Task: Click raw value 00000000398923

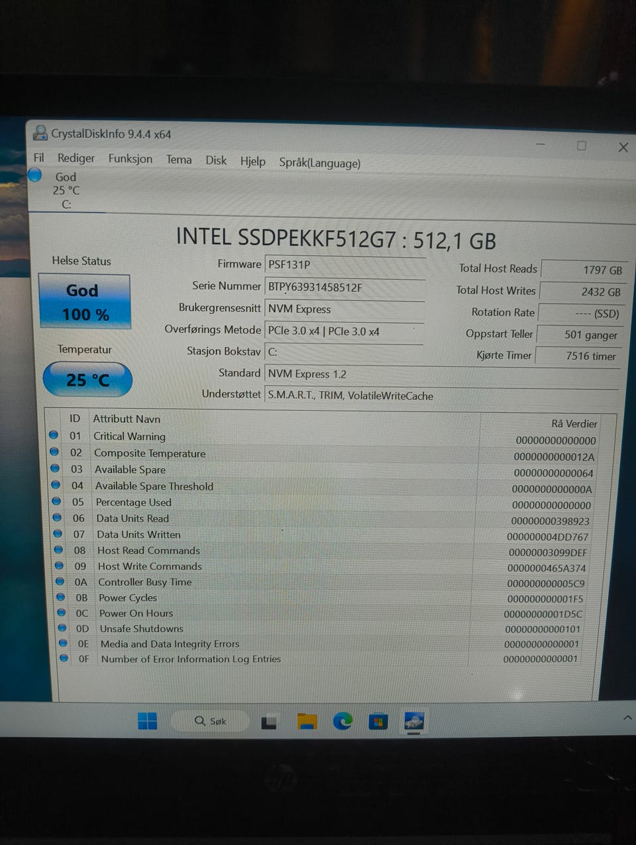Action: (x=550, y=522)
